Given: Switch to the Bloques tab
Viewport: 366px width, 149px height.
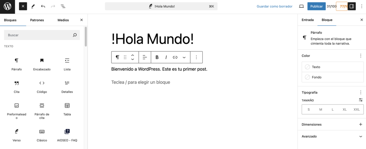Looking at the screenshot, I should (x=10, y=20).
